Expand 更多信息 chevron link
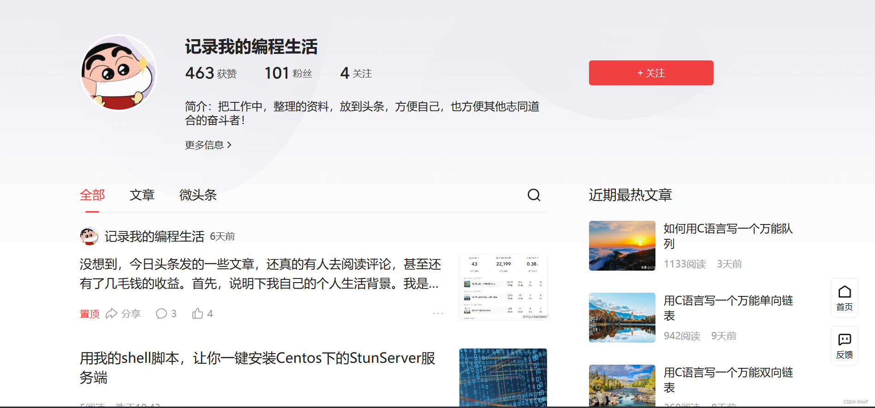 (208, 145)
